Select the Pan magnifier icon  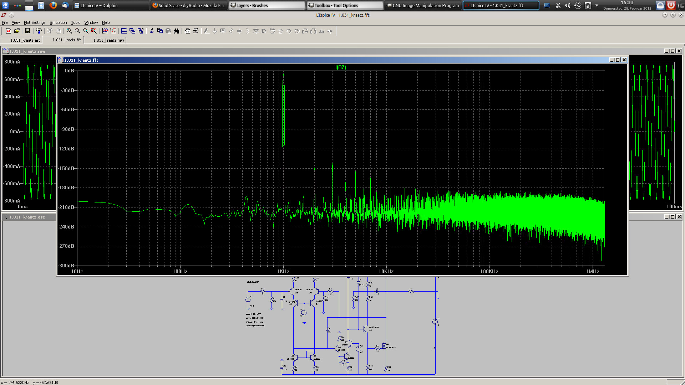click(77, 31)
